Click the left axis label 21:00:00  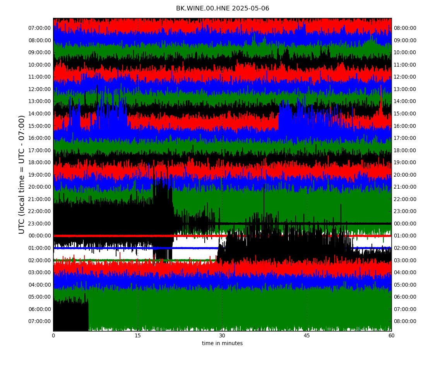click(x=40, y=199)
